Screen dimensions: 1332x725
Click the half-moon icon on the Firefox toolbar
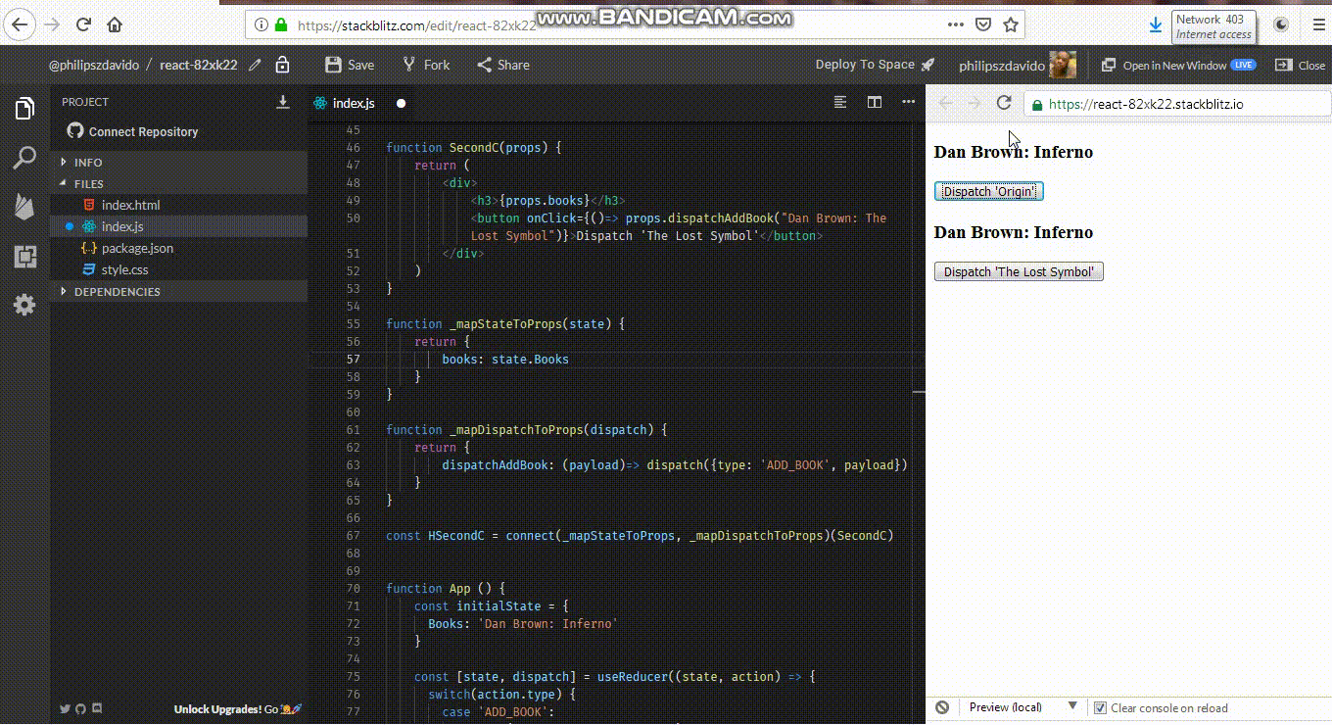[x=1281, y=25]
